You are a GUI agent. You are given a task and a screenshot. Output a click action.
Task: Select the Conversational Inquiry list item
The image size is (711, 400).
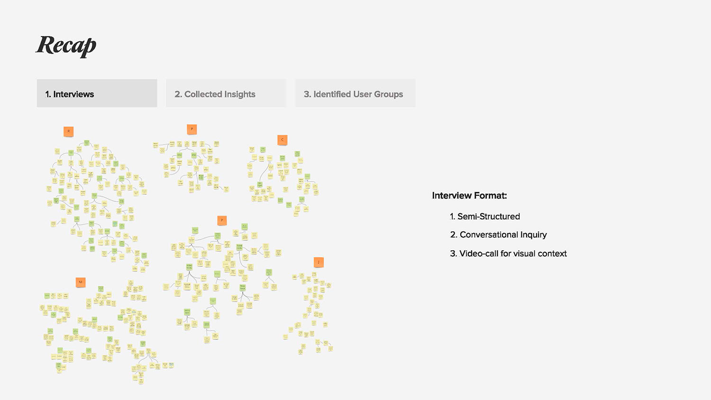point(498,235)
